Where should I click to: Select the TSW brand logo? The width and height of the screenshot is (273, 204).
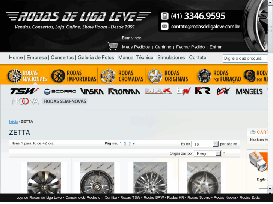[x=24, y=91]
